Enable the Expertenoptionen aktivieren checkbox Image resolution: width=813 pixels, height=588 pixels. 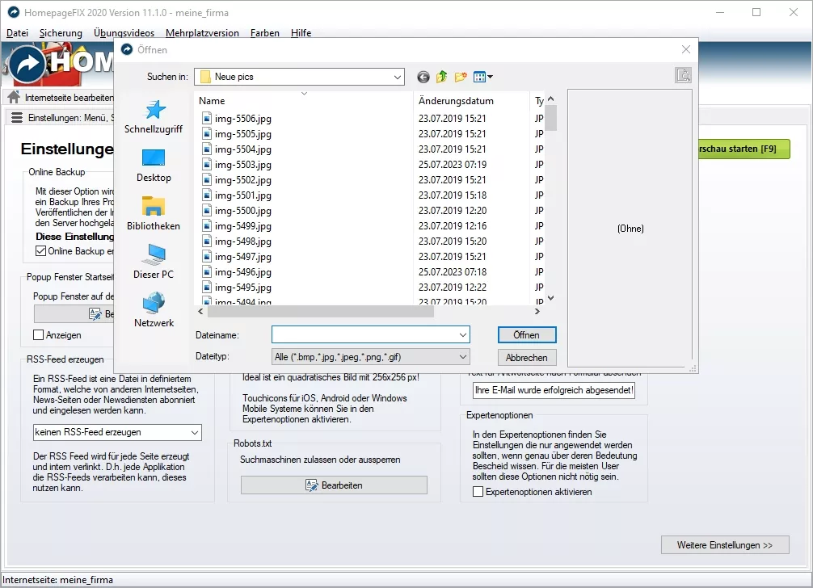(x=478, y=492)
